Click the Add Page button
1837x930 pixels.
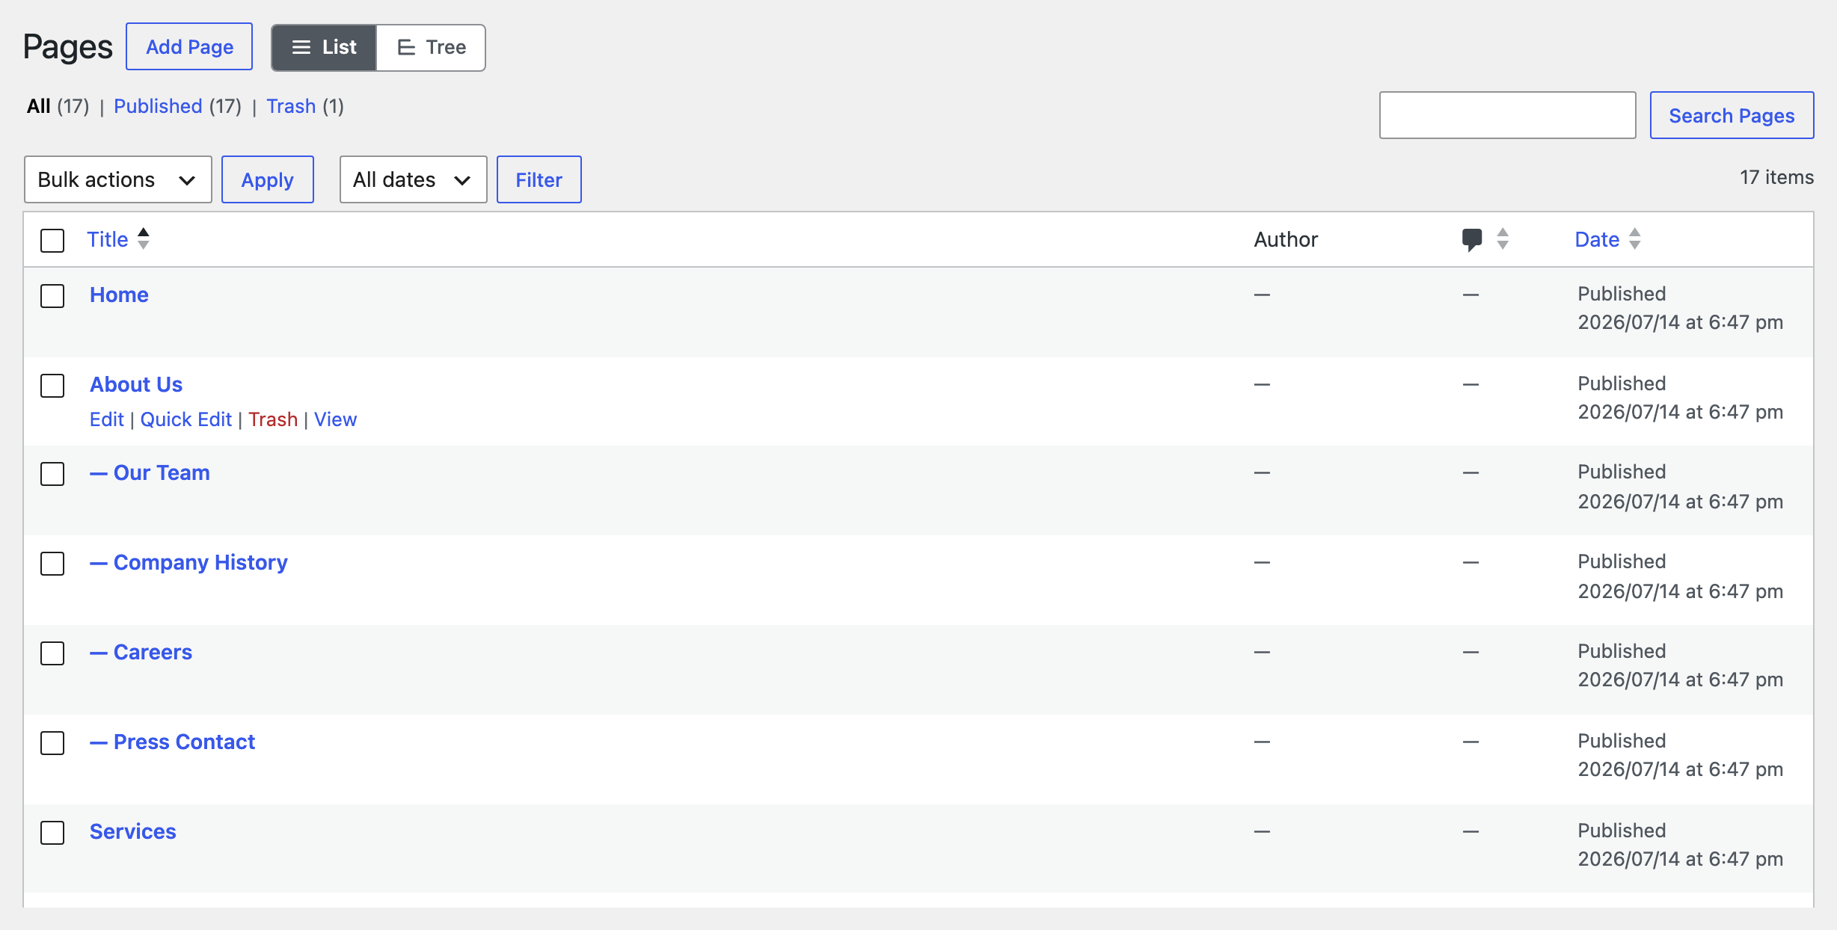pyautogui.click(x=189, y=46)
